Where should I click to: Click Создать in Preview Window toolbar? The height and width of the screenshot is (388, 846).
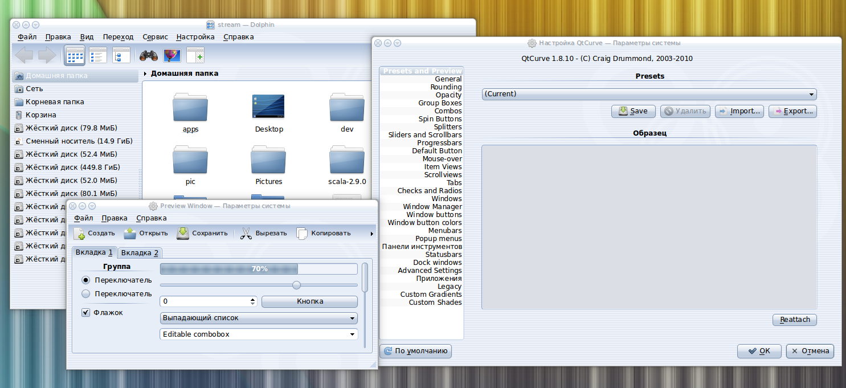tap(94, 233)
